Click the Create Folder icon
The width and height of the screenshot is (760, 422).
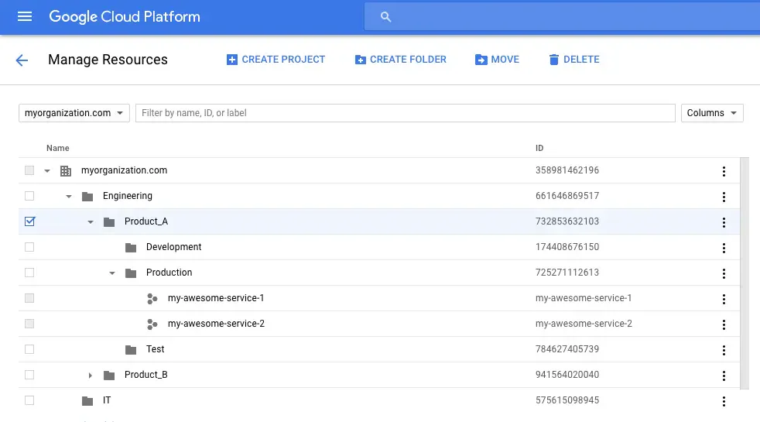(360, 60)
